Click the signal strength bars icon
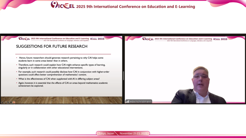 [x=127, y=101]
